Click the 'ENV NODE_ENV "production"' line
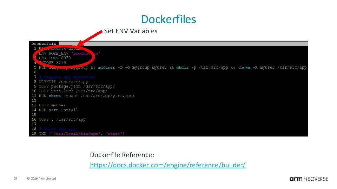 click(x=70, y=53)
